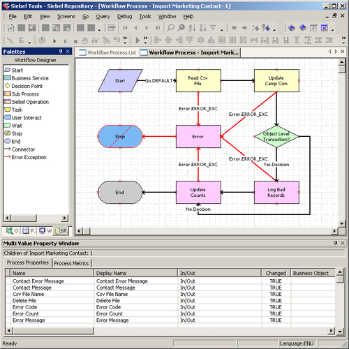The height and width of the screenshot is (349, 349).
Task: Click the debug Pause icon
Action: point(66,41)
